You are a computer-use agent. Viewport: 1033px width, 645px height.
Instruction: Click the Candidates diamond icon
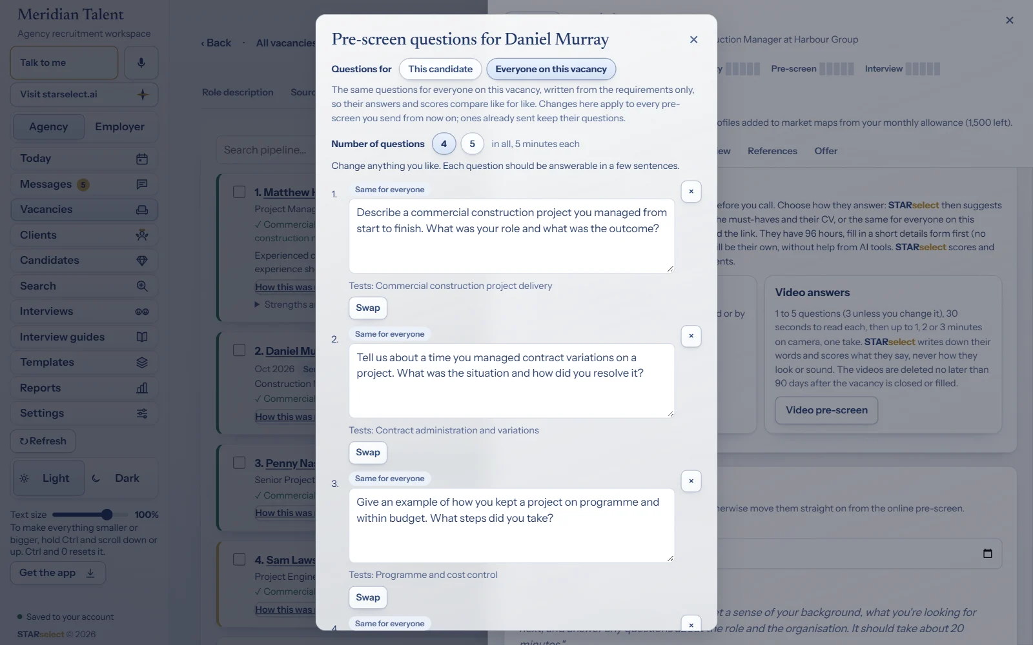coord(142,261)
